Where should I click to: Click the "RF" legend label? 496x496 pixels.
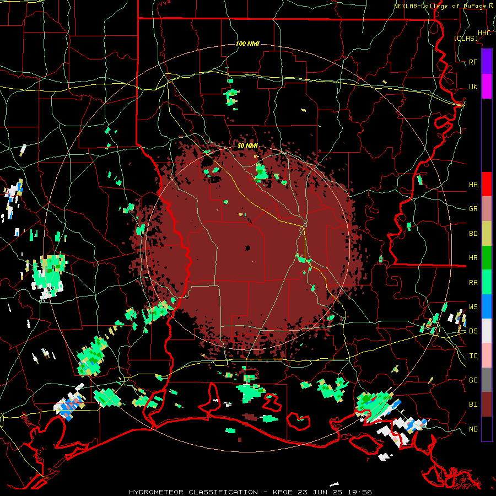[473, 62]
